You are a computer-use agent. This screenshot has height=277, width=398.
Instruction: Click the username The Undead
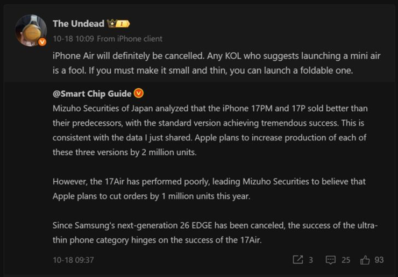pyautogui.click(x=77, y=24)
